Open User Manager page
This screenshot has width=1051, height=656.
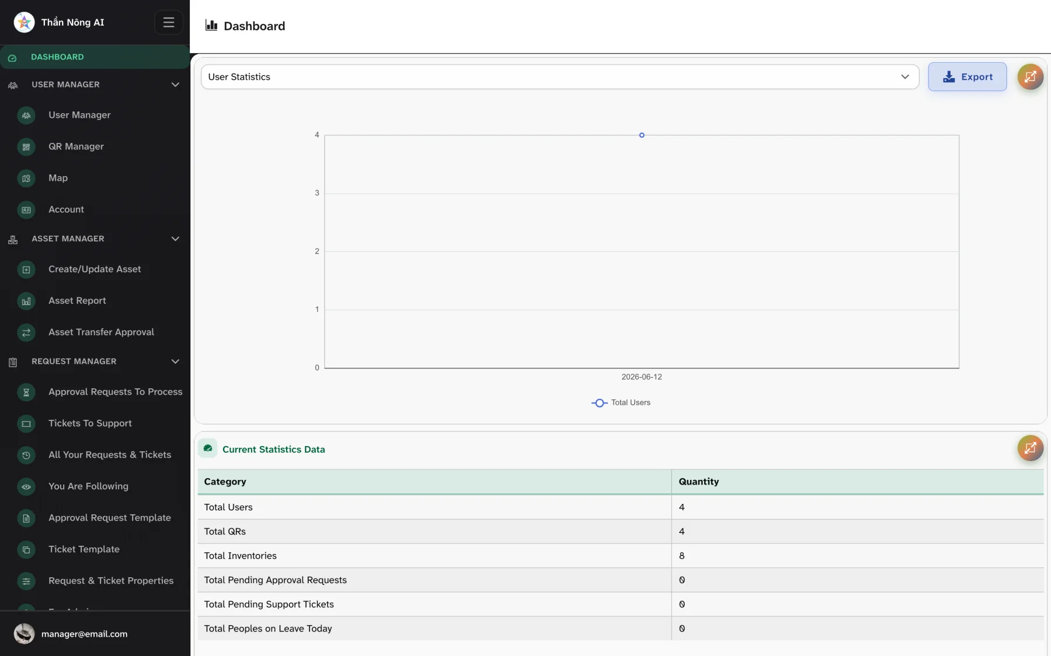[79, 115]
